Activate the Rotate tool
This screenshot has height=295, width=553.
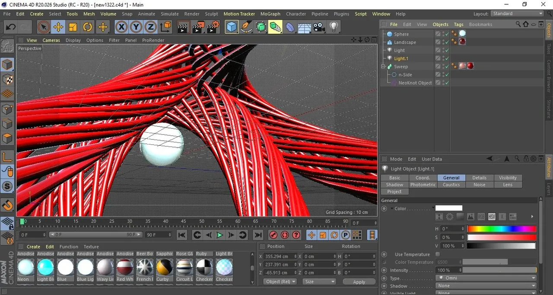[88, 27]
